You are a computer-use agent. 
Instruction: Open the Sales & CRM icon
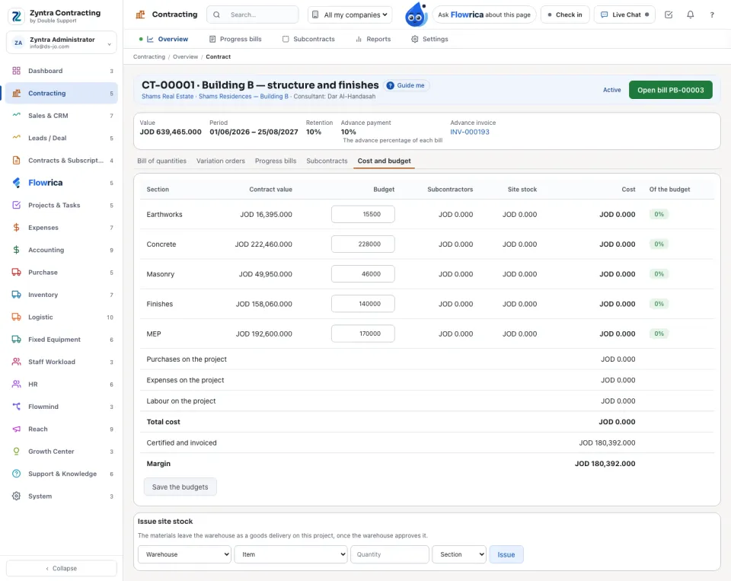[x=16, y=116]
